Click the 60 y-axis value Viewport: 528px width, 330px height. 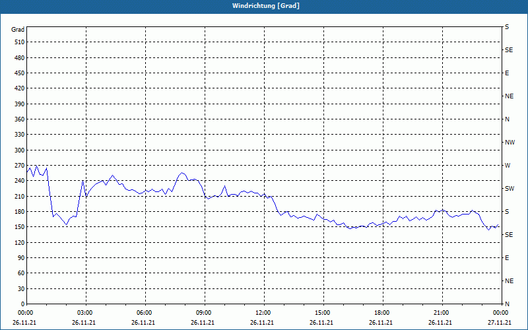click(21, 273)
